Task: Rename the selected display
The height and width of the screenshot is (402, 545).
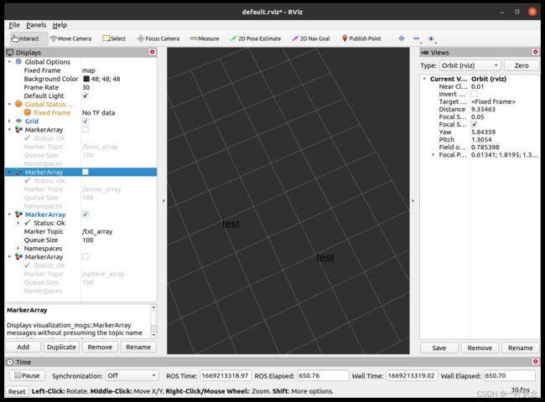Action: coord(138,347)
